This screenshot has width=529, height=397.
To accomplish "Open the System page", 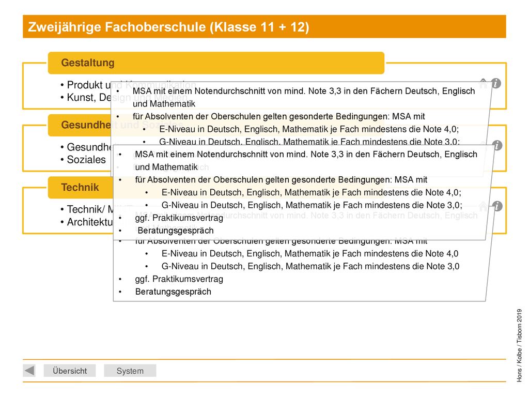I will pos(130,371).
